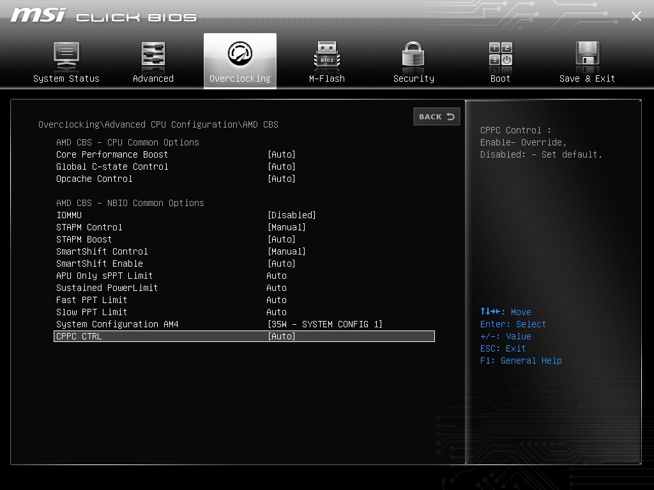The image size is (654, 490).
Task: Click the arrow keys Move hint
Action: [506, 311]
